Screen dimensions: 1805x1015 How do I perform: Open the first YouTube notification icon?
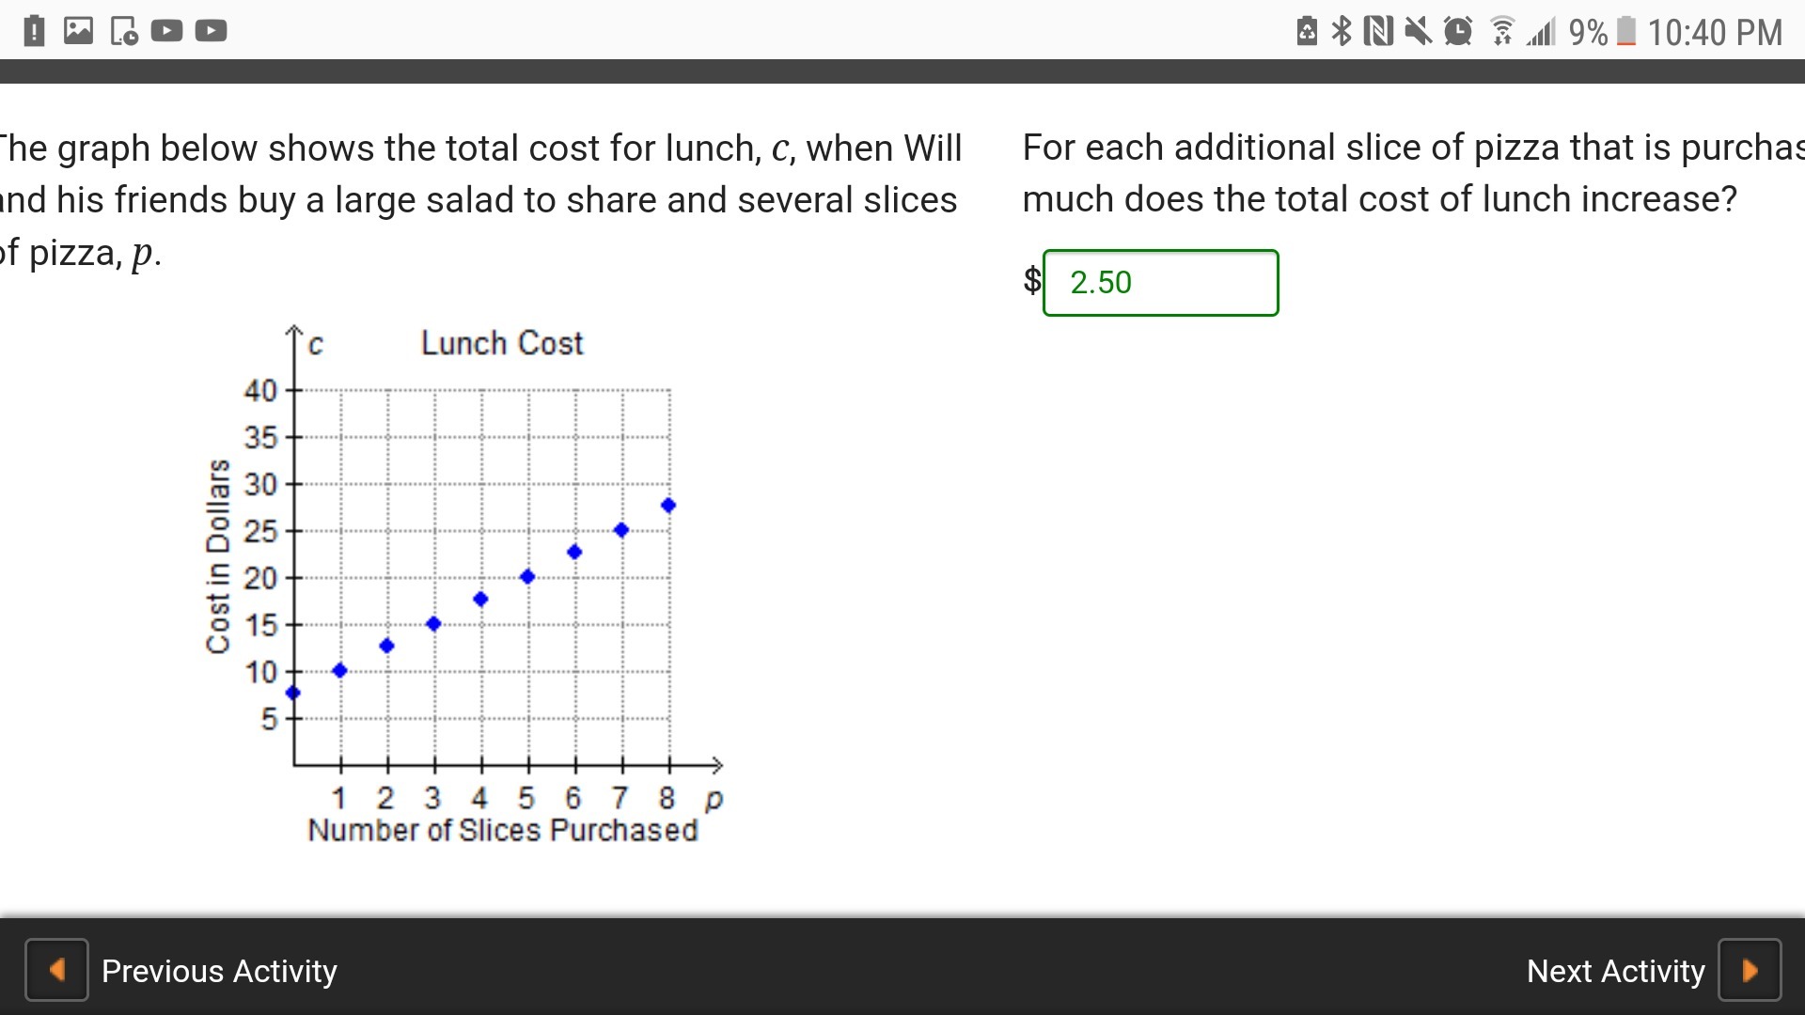coord(166,31)
